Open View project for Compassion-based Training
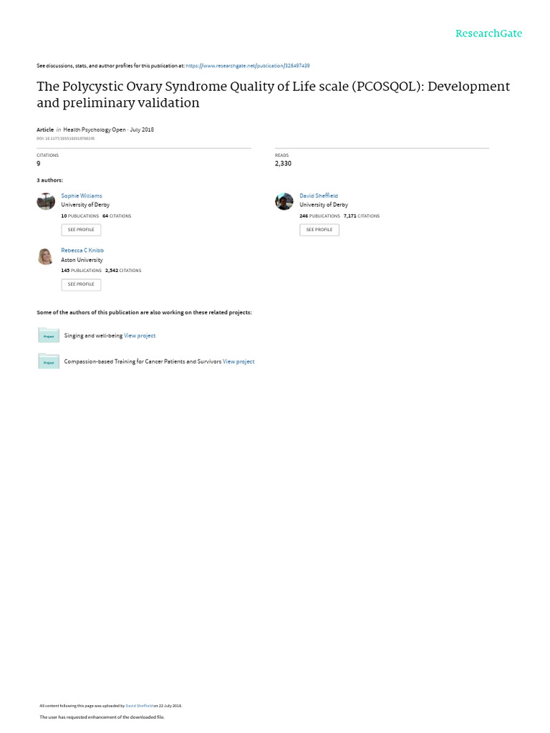 238,361
